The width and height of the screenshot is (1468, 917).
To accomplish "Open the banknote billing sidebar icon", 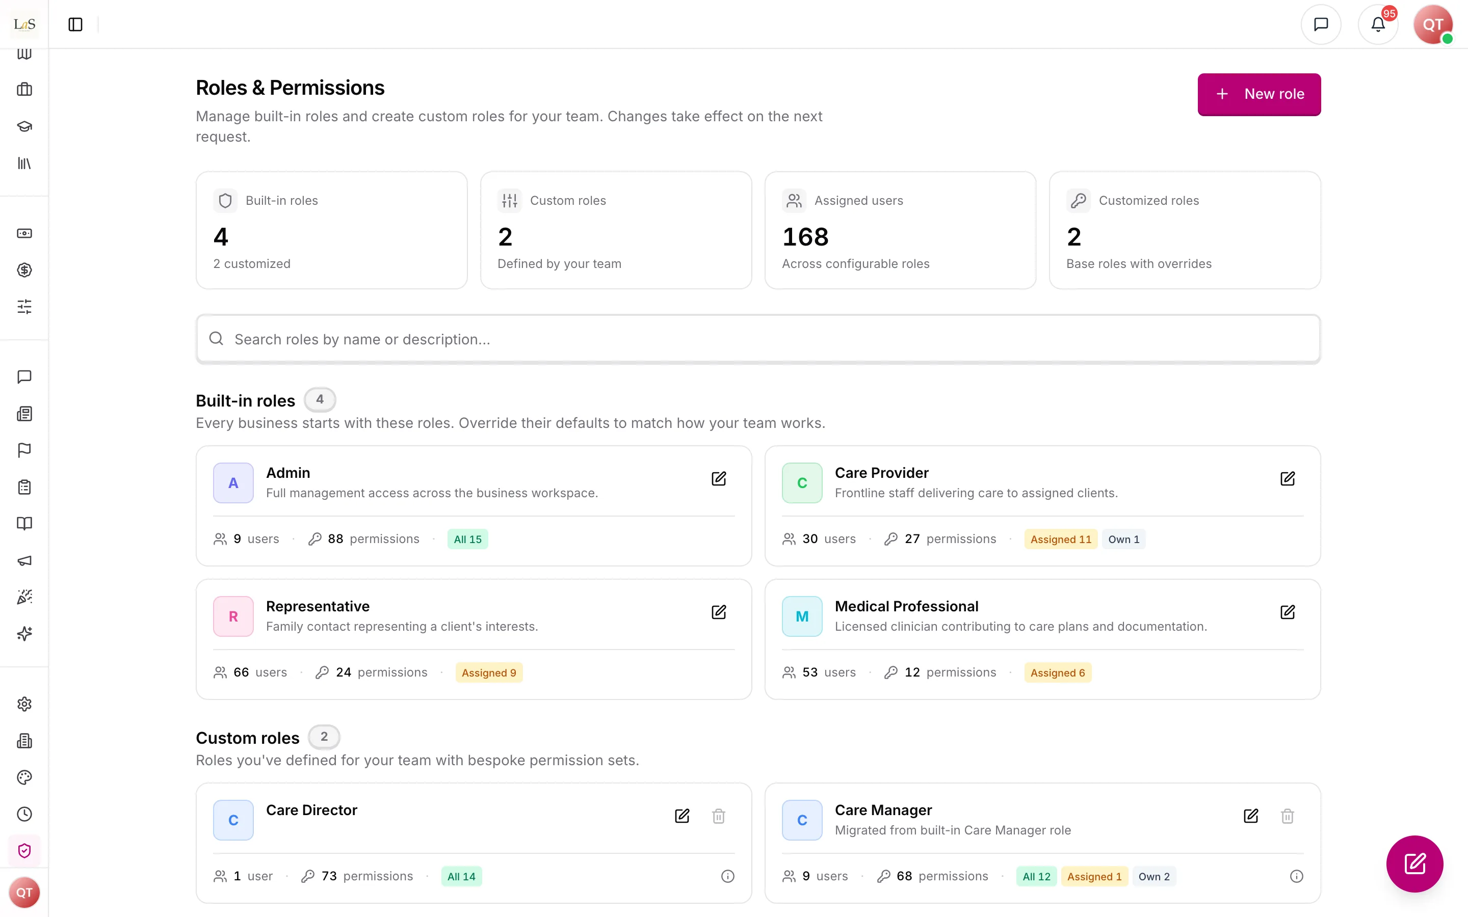I will click(x=24, y=233).
